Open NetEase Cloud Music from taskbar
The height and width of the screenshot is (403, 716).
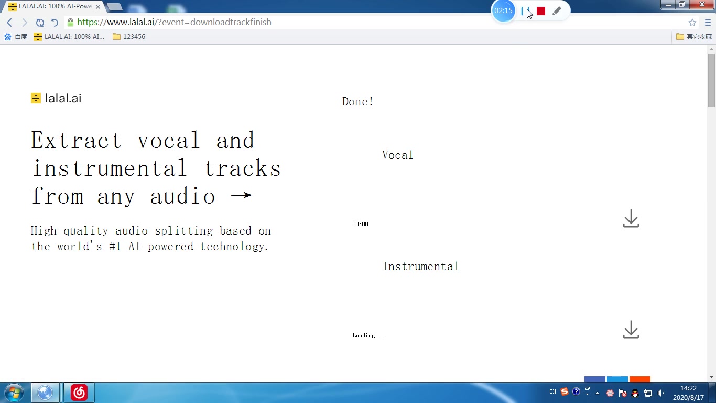(x=79, y=393)
